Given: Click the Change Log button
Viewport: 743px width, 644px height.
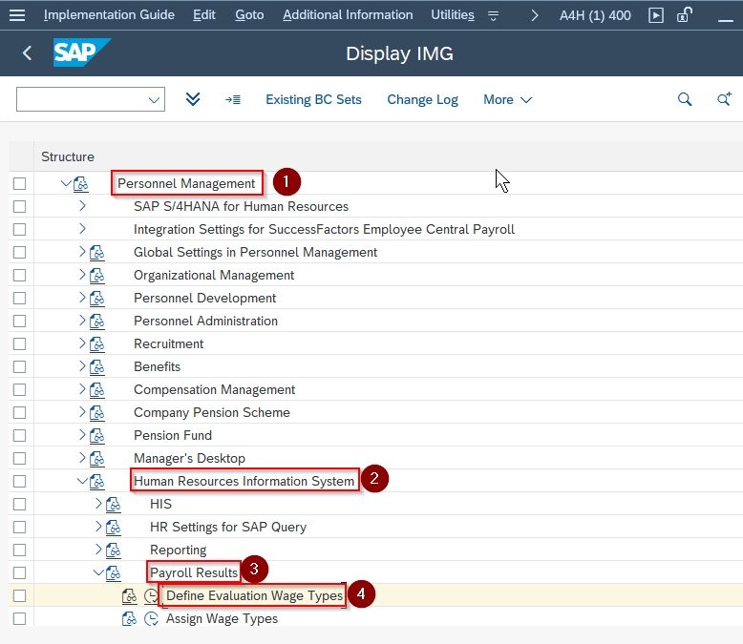Looking at the screenshot, I should tap(423, 99).
